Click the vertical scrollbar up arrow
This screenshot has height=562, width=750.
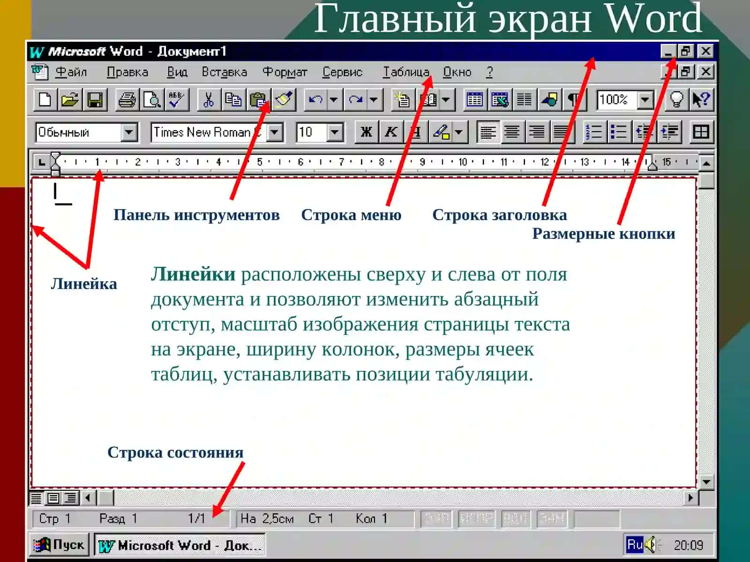[x=706, y=163]
